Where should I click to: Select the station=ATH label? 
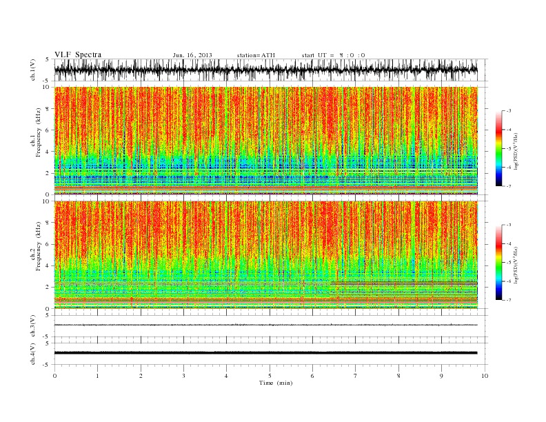pos(256,55)
